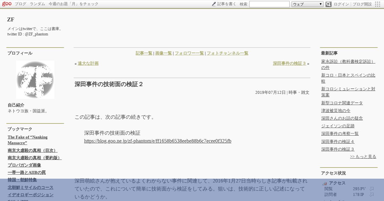
Task: Open recent post 深田事件の考察一覧
Action: tap(340, 134)
